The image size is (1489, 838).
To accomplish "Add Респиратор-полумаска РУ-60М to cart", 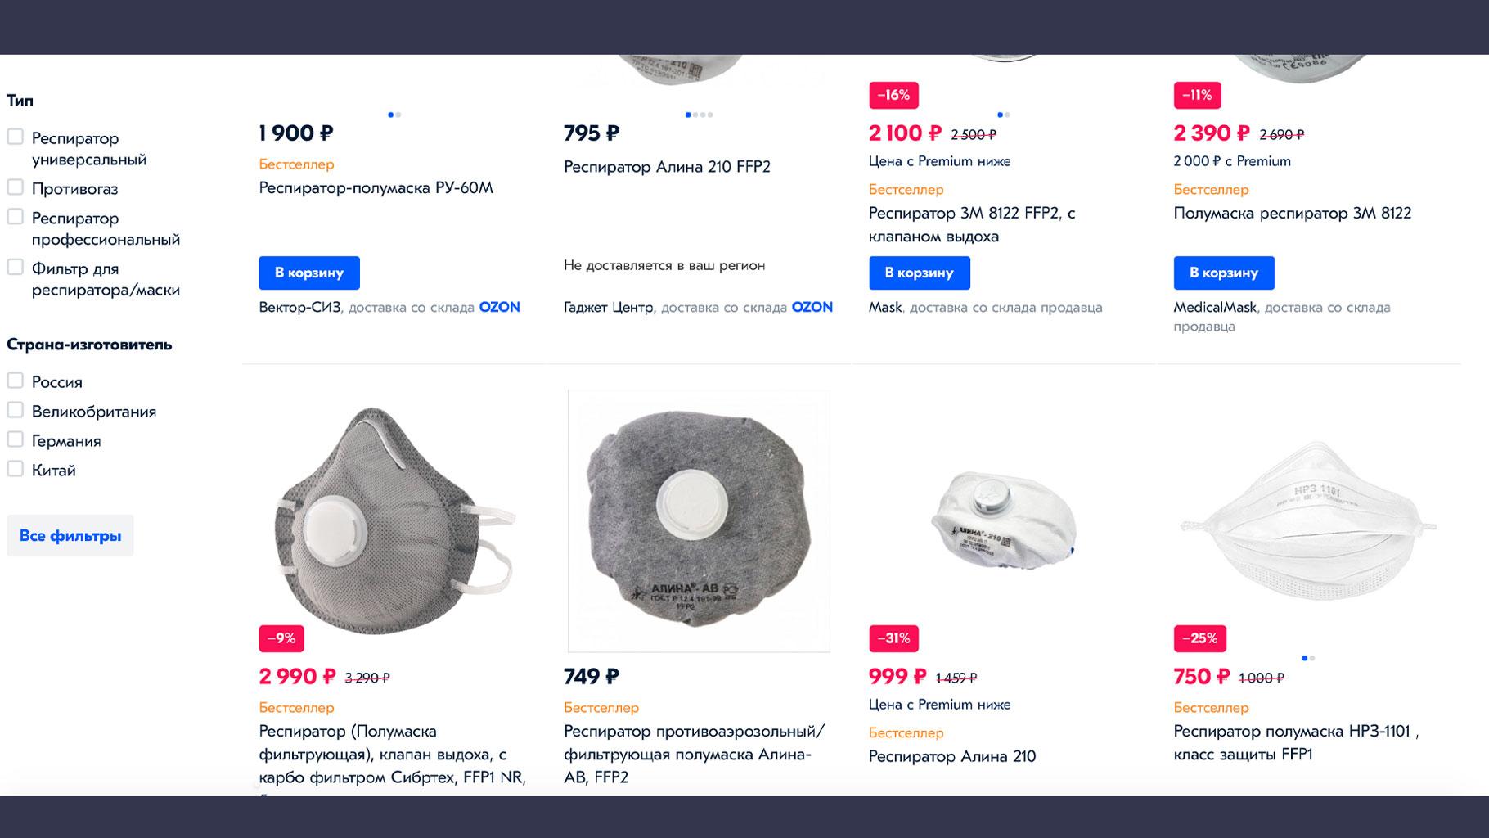I will [309, 273].
